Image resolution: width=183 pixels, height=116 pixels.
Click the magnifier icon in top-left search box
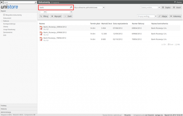click(x=36, y=2)
